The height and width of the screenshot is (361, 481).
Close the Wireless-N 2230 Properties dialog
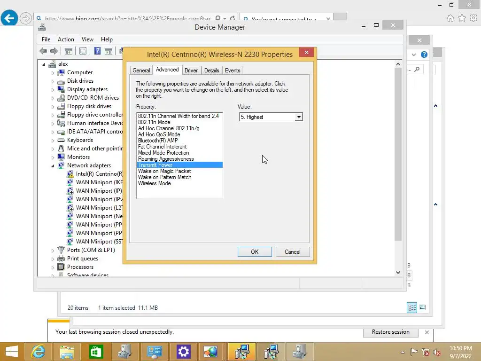click(306, 53)
